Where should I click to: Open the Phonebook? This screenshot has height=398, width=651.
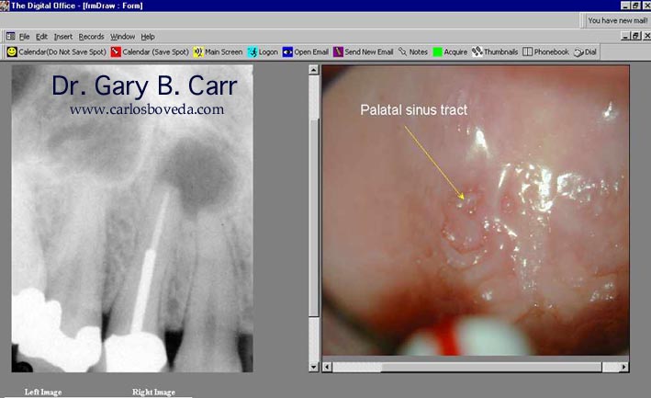point(545,52)
